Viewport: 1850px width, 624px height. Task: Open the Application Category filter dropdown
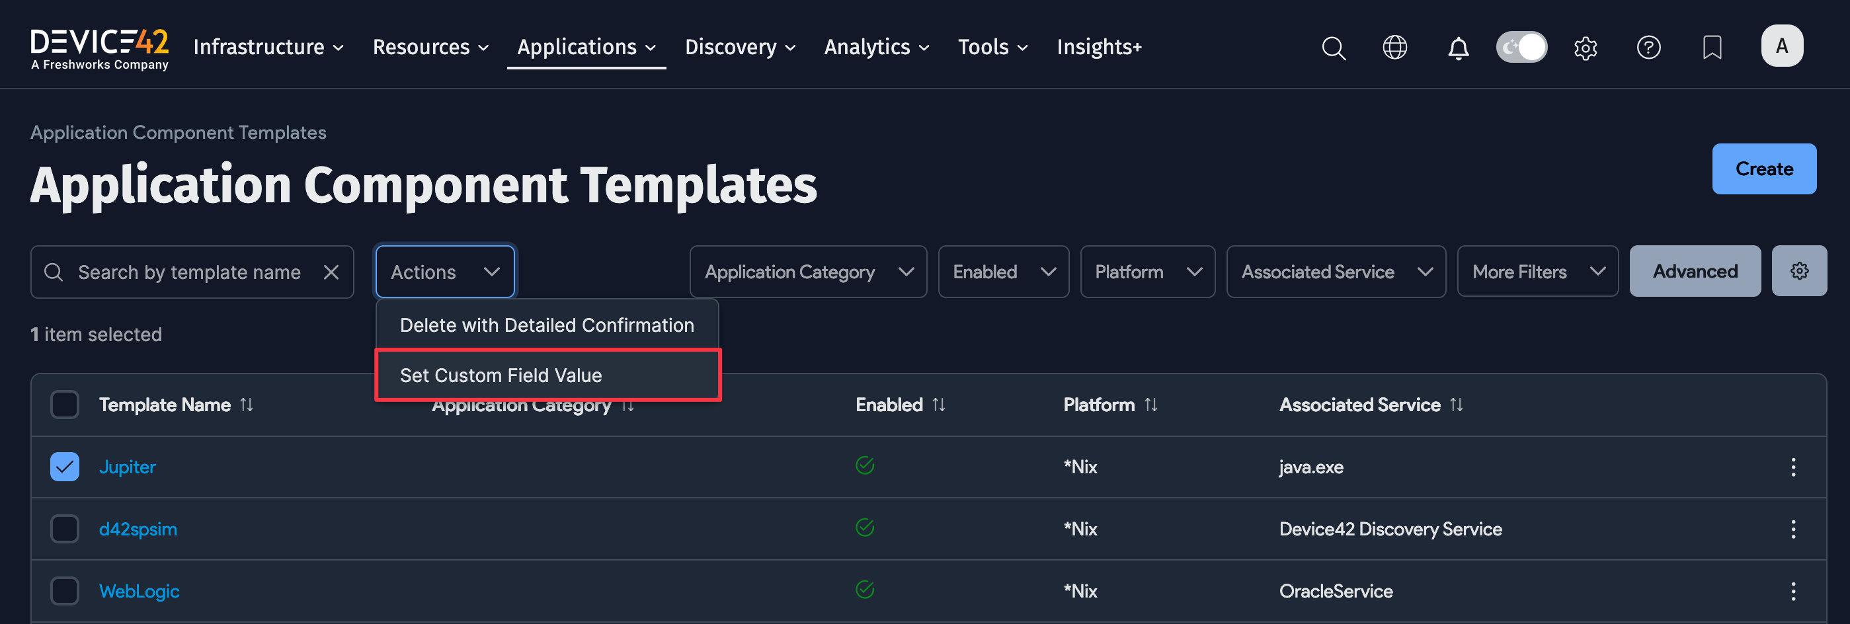coord(808,272)
